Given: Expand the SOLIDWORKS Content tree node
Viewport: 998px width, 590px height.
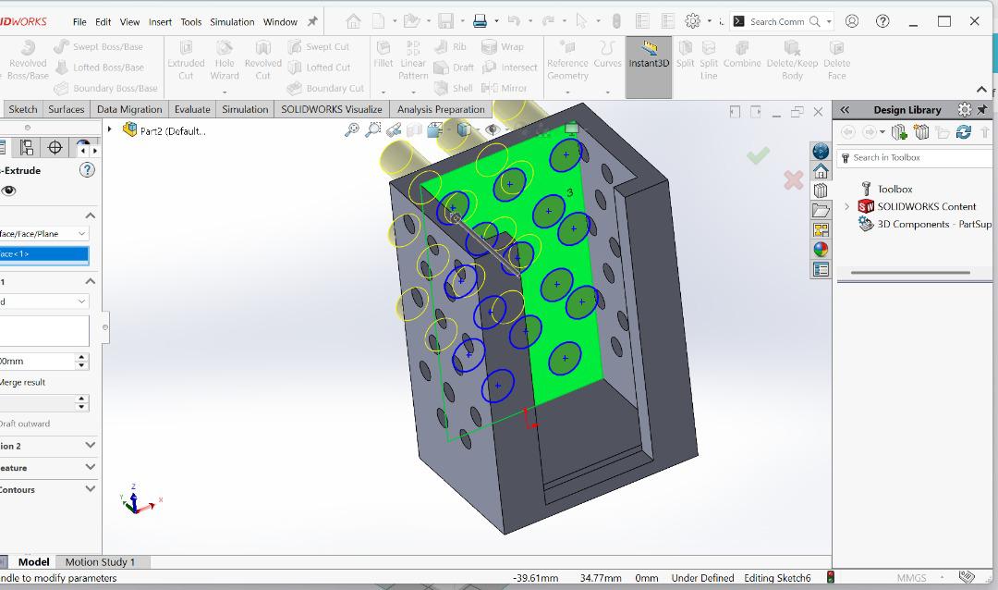Looking at the screenshot, I should click(846, 206).
